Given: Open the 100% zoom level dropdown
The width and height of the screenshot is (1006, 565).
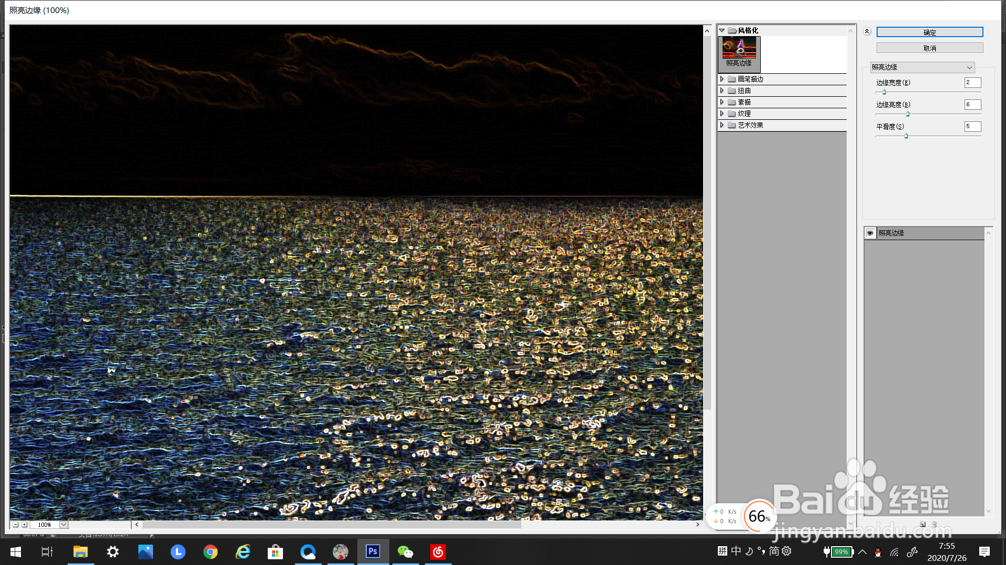Looking at the screenshot, I should coord(63,524).
